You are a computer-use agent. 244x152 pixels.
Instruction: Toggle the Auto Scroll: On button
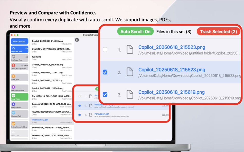coord(135,31)
